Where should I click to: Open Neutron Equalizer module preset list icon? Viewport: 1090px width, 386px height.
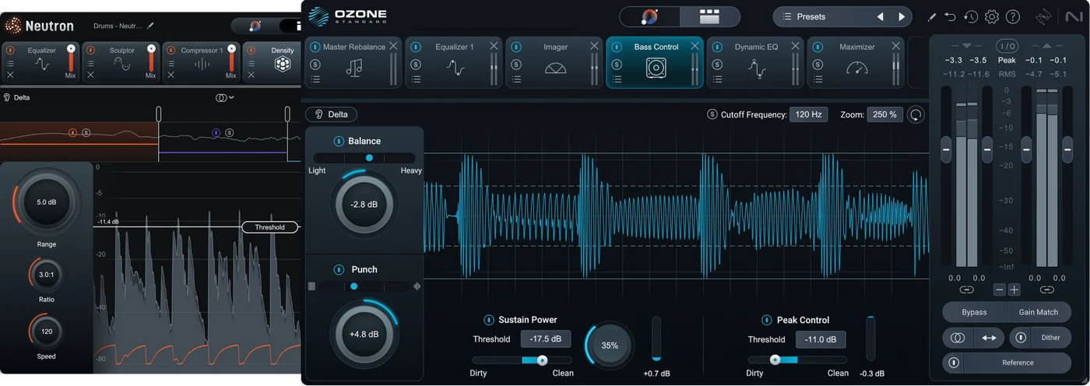11,63
